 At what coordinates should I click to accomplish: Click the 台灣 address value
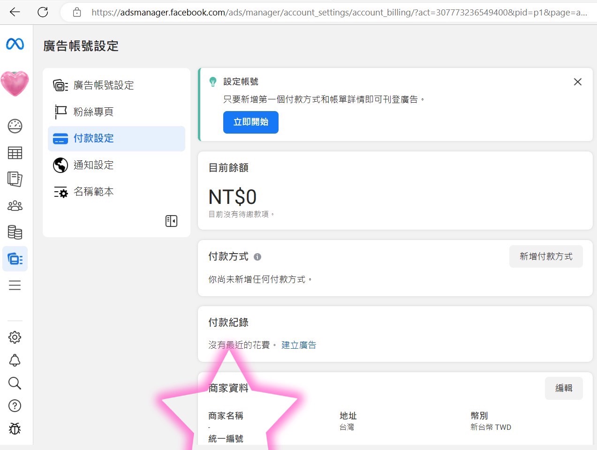347,427
